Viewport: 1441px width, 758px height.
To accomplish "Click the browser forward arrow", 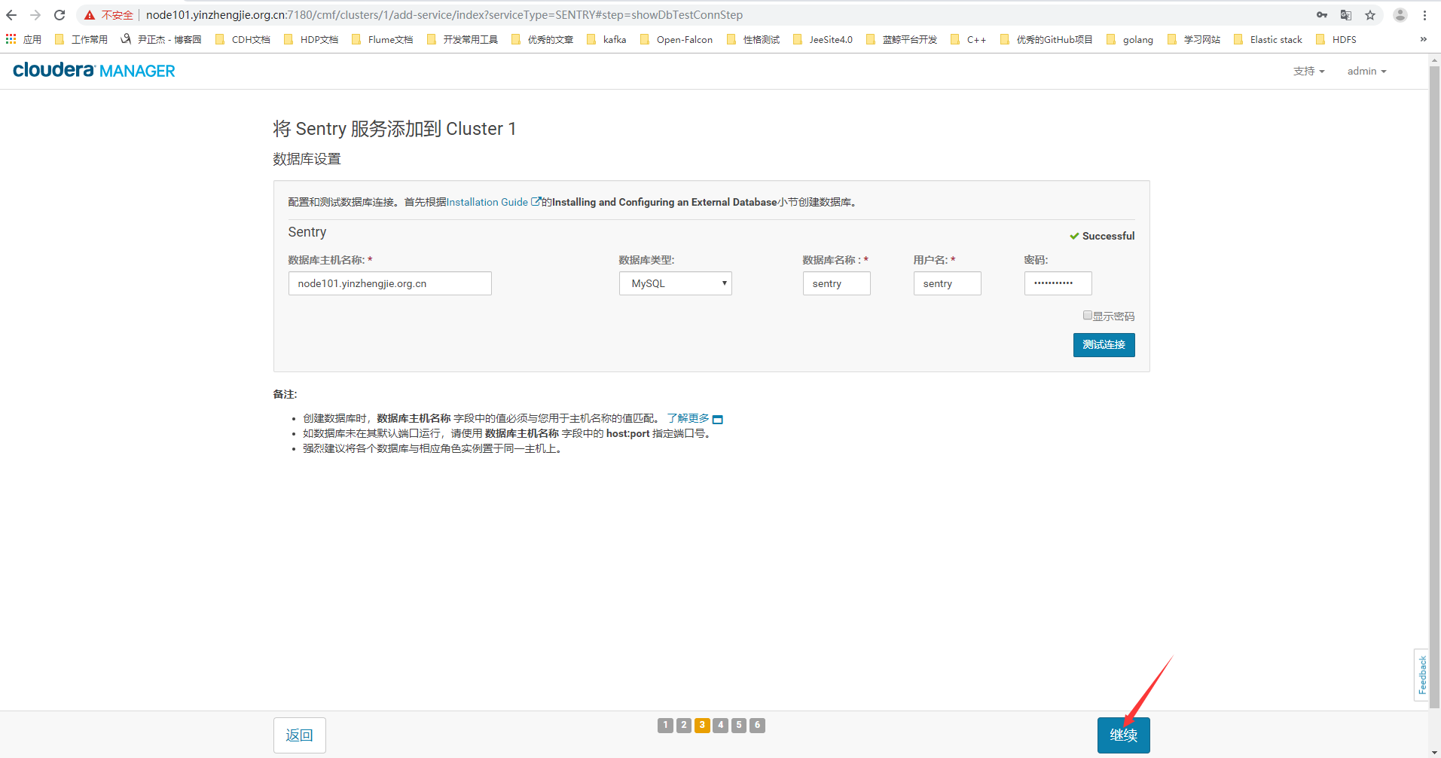I will click(x=35, y=15).
